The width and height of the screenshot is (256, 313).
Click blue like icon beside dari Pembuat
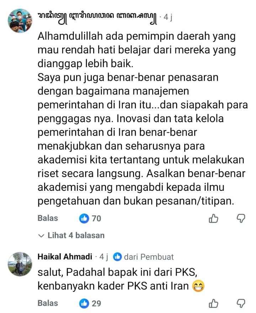click(117, 257)
